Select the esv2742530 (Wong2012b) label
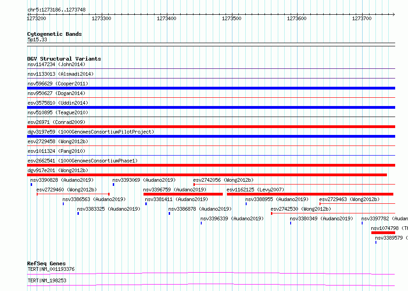 (301, 209)
